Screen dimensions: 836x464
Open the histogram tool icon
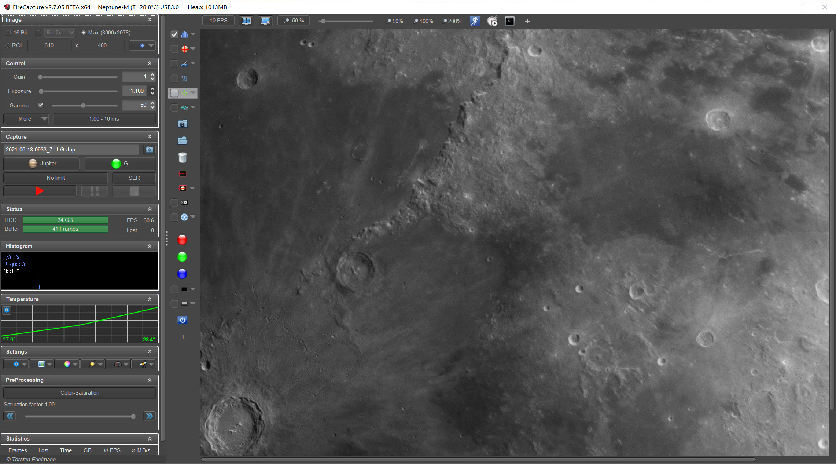click(x=184, y=34)
